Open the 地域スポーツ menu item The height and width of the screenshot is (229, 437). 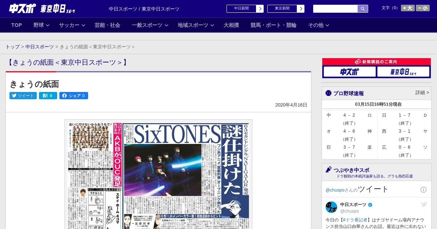193,25
